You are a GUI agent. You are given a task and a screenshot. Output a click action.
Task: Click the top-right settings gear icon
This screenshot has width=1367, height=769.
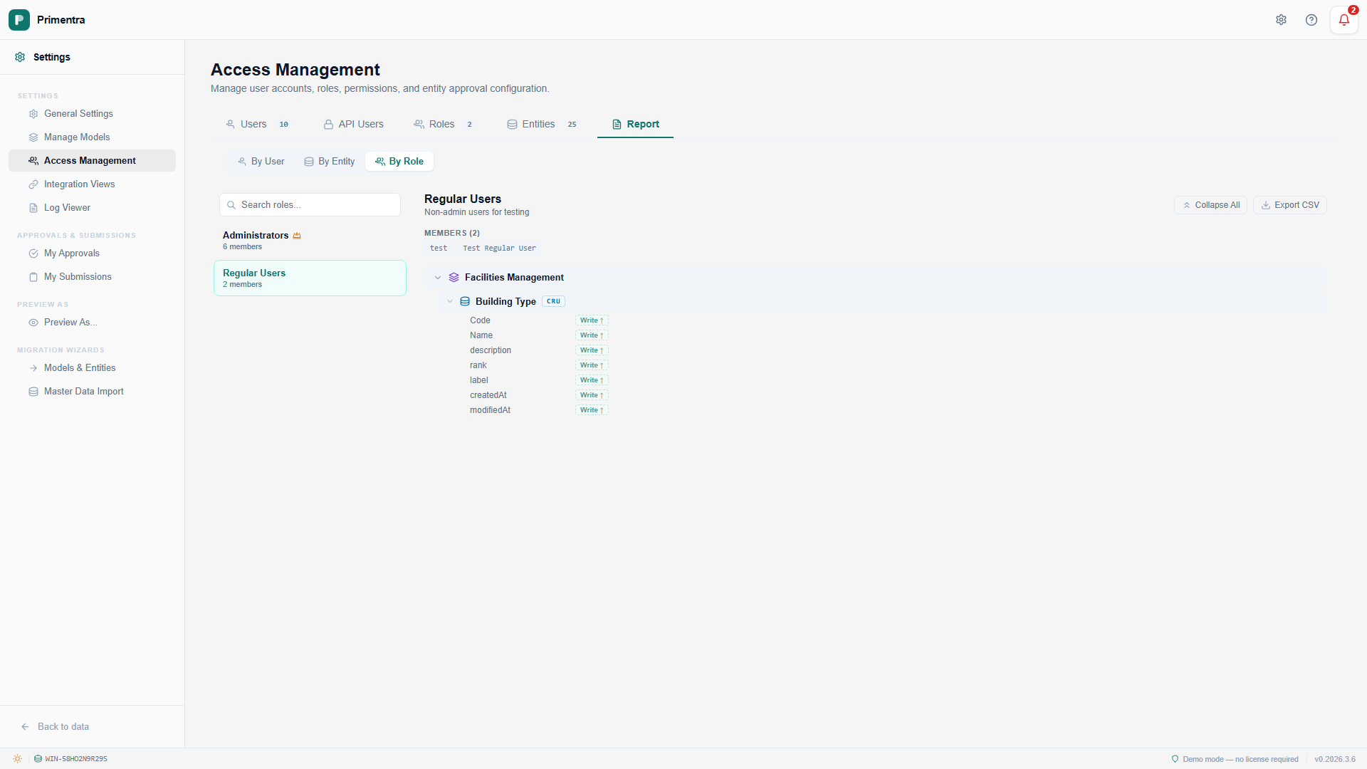pyautogui.click(x=1281, y=20)
